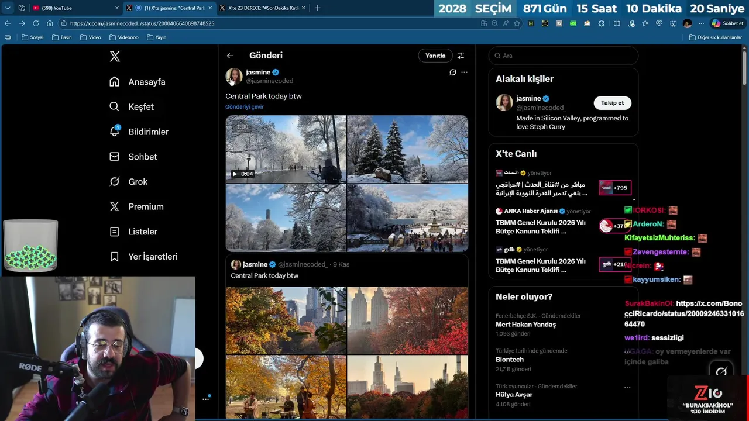Open gdh live stream listing
Image resolution: width=749 pixels, height=421 pixels.
pyautogui.click(x=564, y=260)
